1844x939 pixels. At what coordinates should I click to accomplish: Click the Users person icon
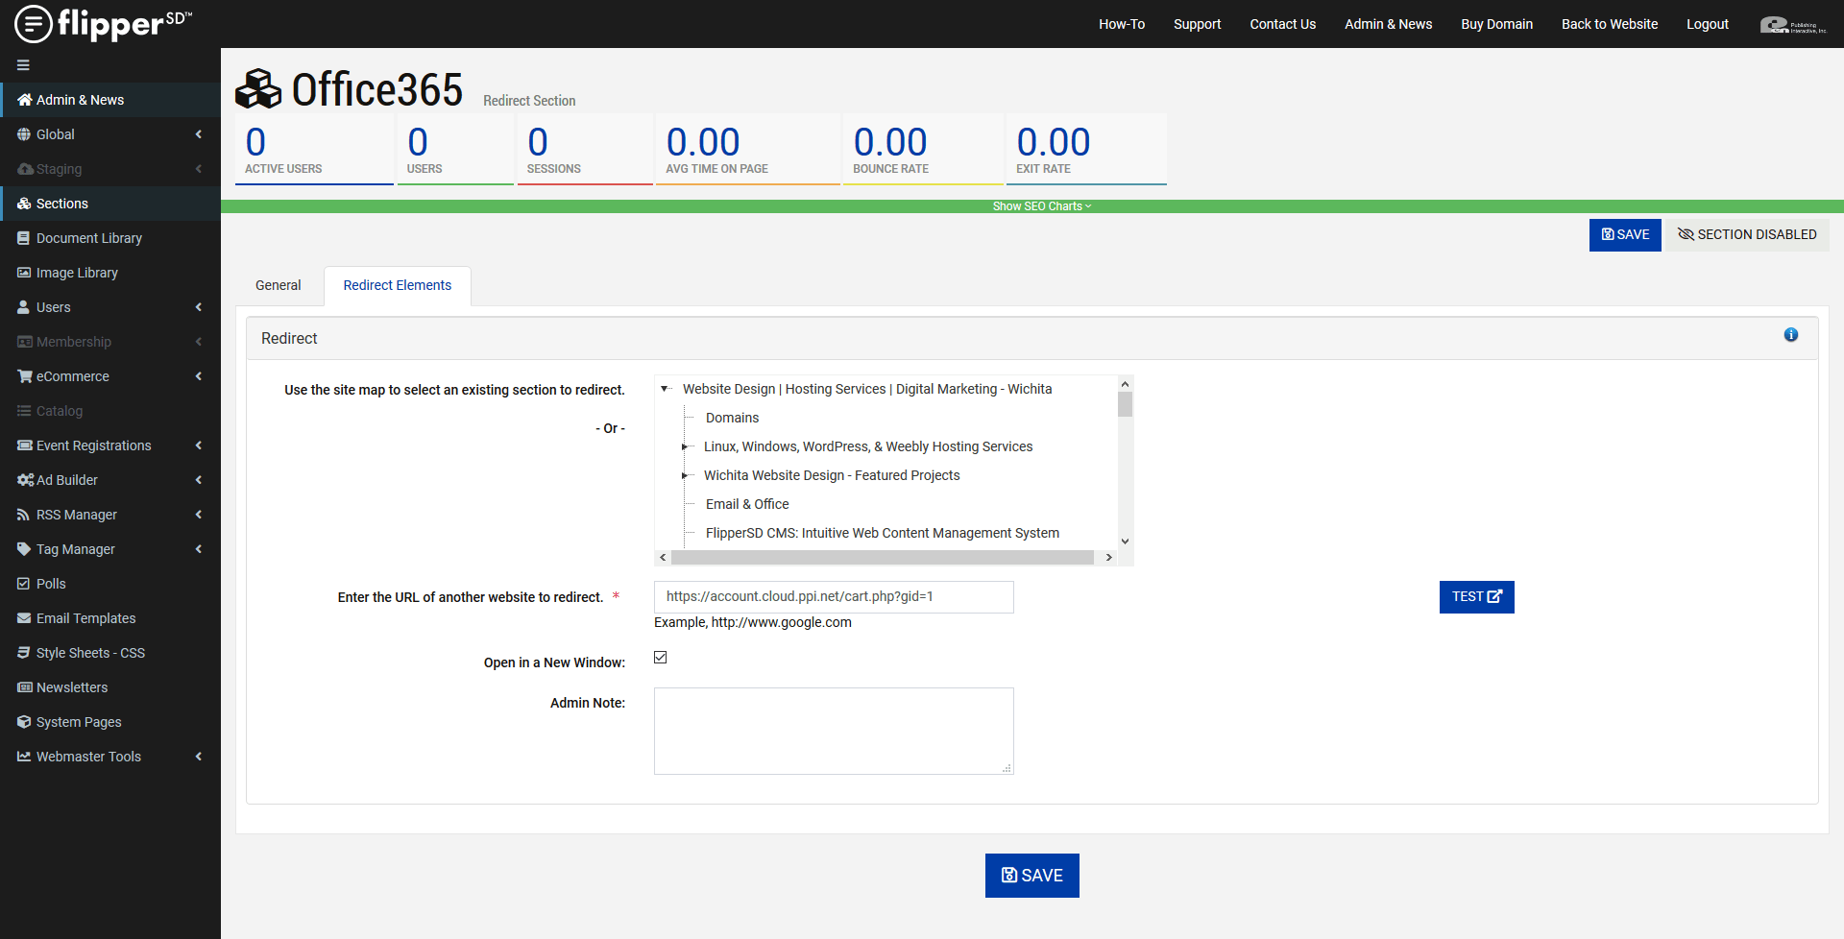point(24,307)
